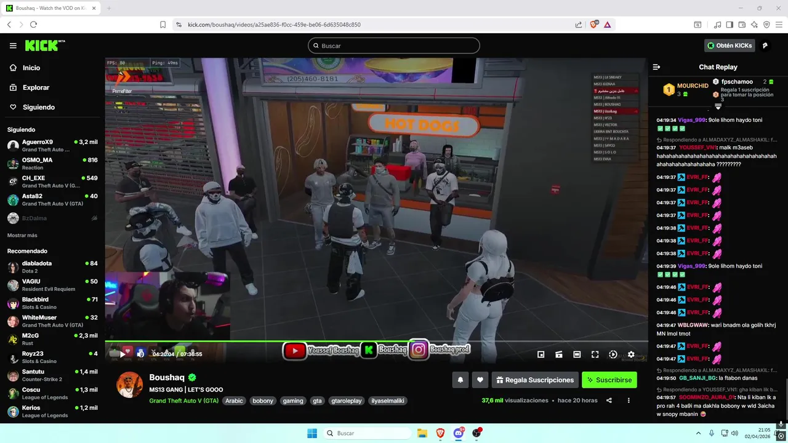This screenshot has width=788, height=443.
Task: Toggle notification bell for Boushaq
Action: 460,380
